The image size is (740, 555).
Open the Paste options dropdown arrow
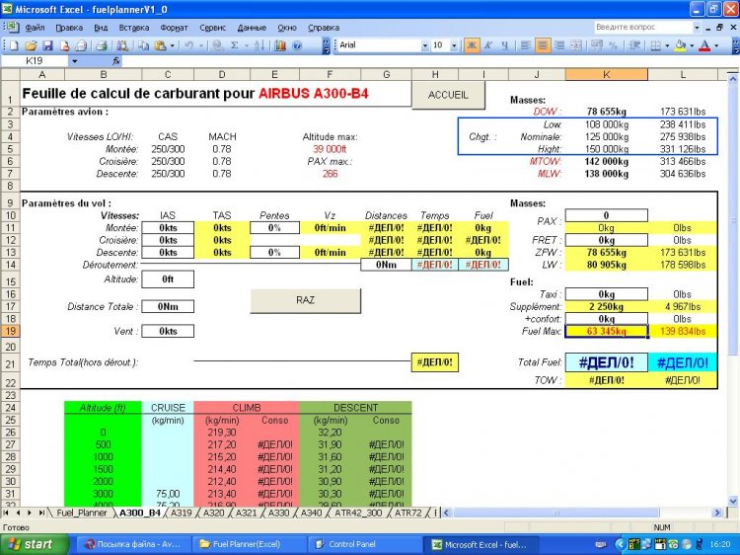[x=173, y=45]
